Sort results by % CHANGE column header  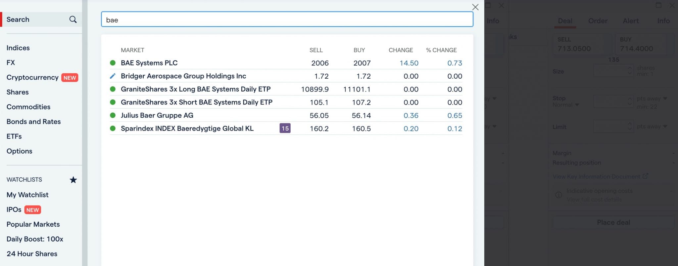pyautogui.click(x=441, y=50)
